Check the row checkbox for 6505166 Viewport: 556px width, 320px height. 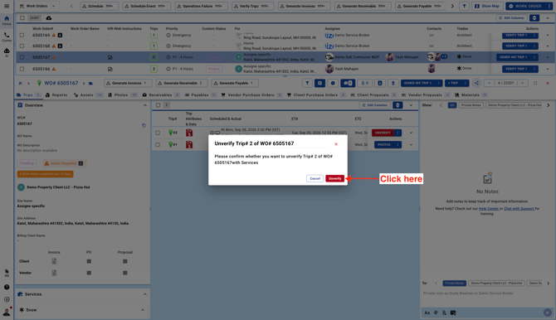tap(22, 69)
